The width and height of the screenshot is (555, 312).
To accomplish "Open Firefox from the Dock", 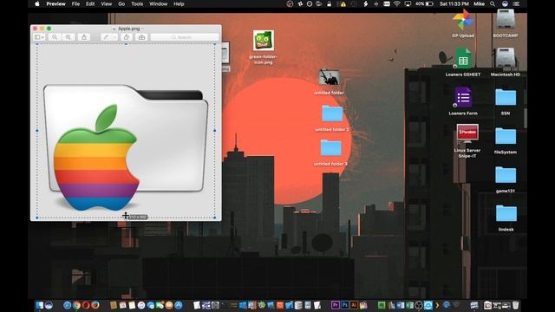I will click(95, 305).
